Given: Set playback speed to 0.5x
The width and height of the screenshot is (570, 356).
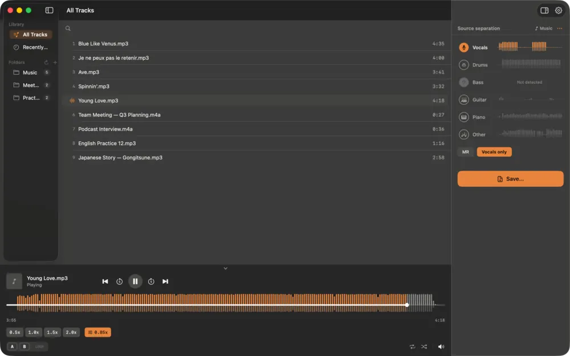Looking at the screenshot, I should tap(15, 333).
